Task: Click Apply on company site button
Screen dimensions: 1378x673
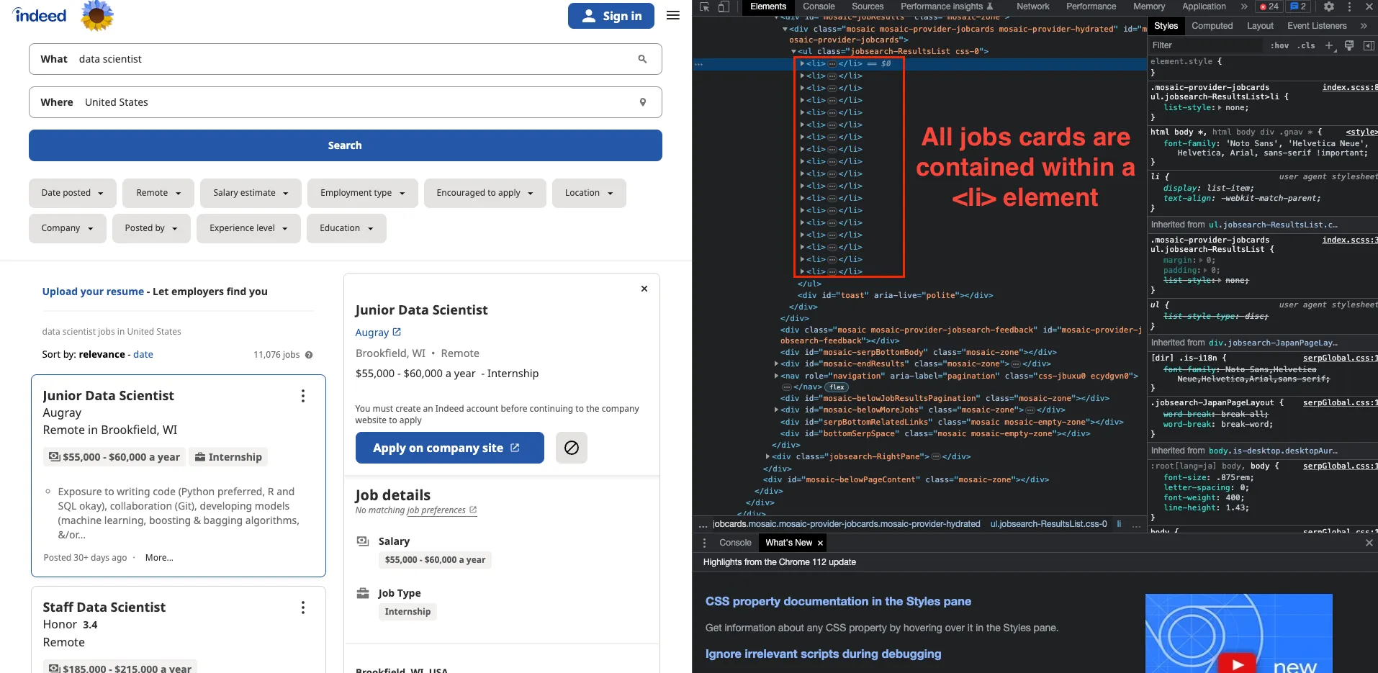Action: [x=450, y=448]
